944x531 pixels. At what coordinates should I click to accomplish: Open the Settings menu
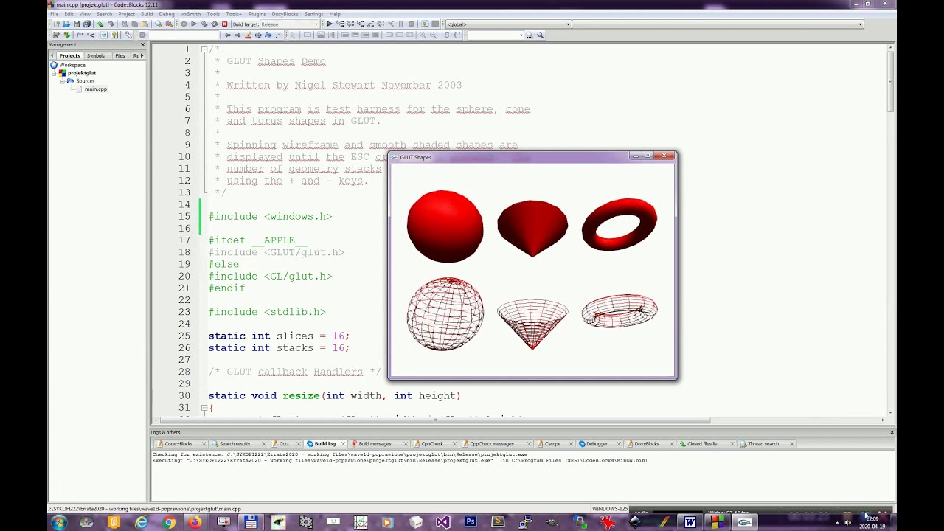(313, 14)
